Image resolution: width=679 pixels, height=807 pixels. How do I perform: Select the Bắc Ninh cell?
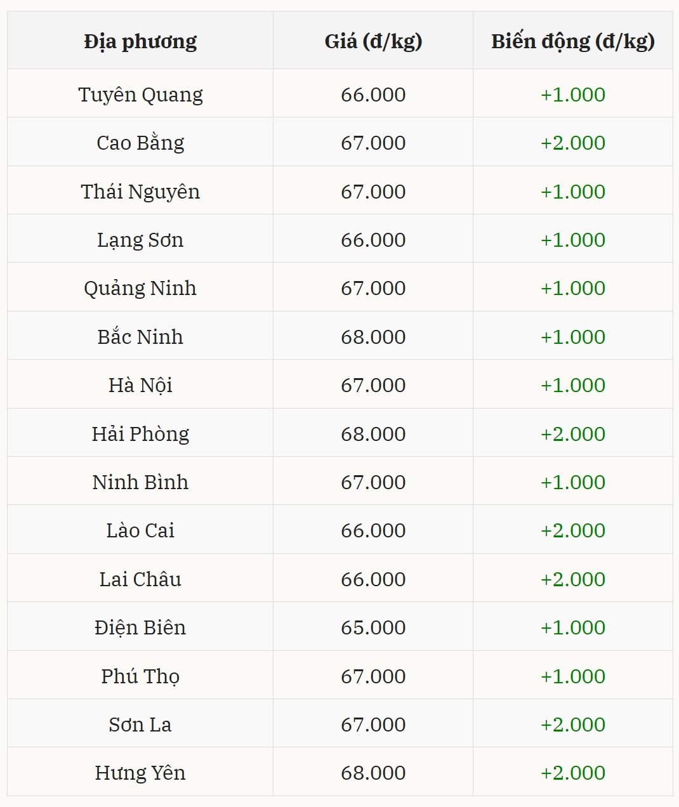[140, 337]
